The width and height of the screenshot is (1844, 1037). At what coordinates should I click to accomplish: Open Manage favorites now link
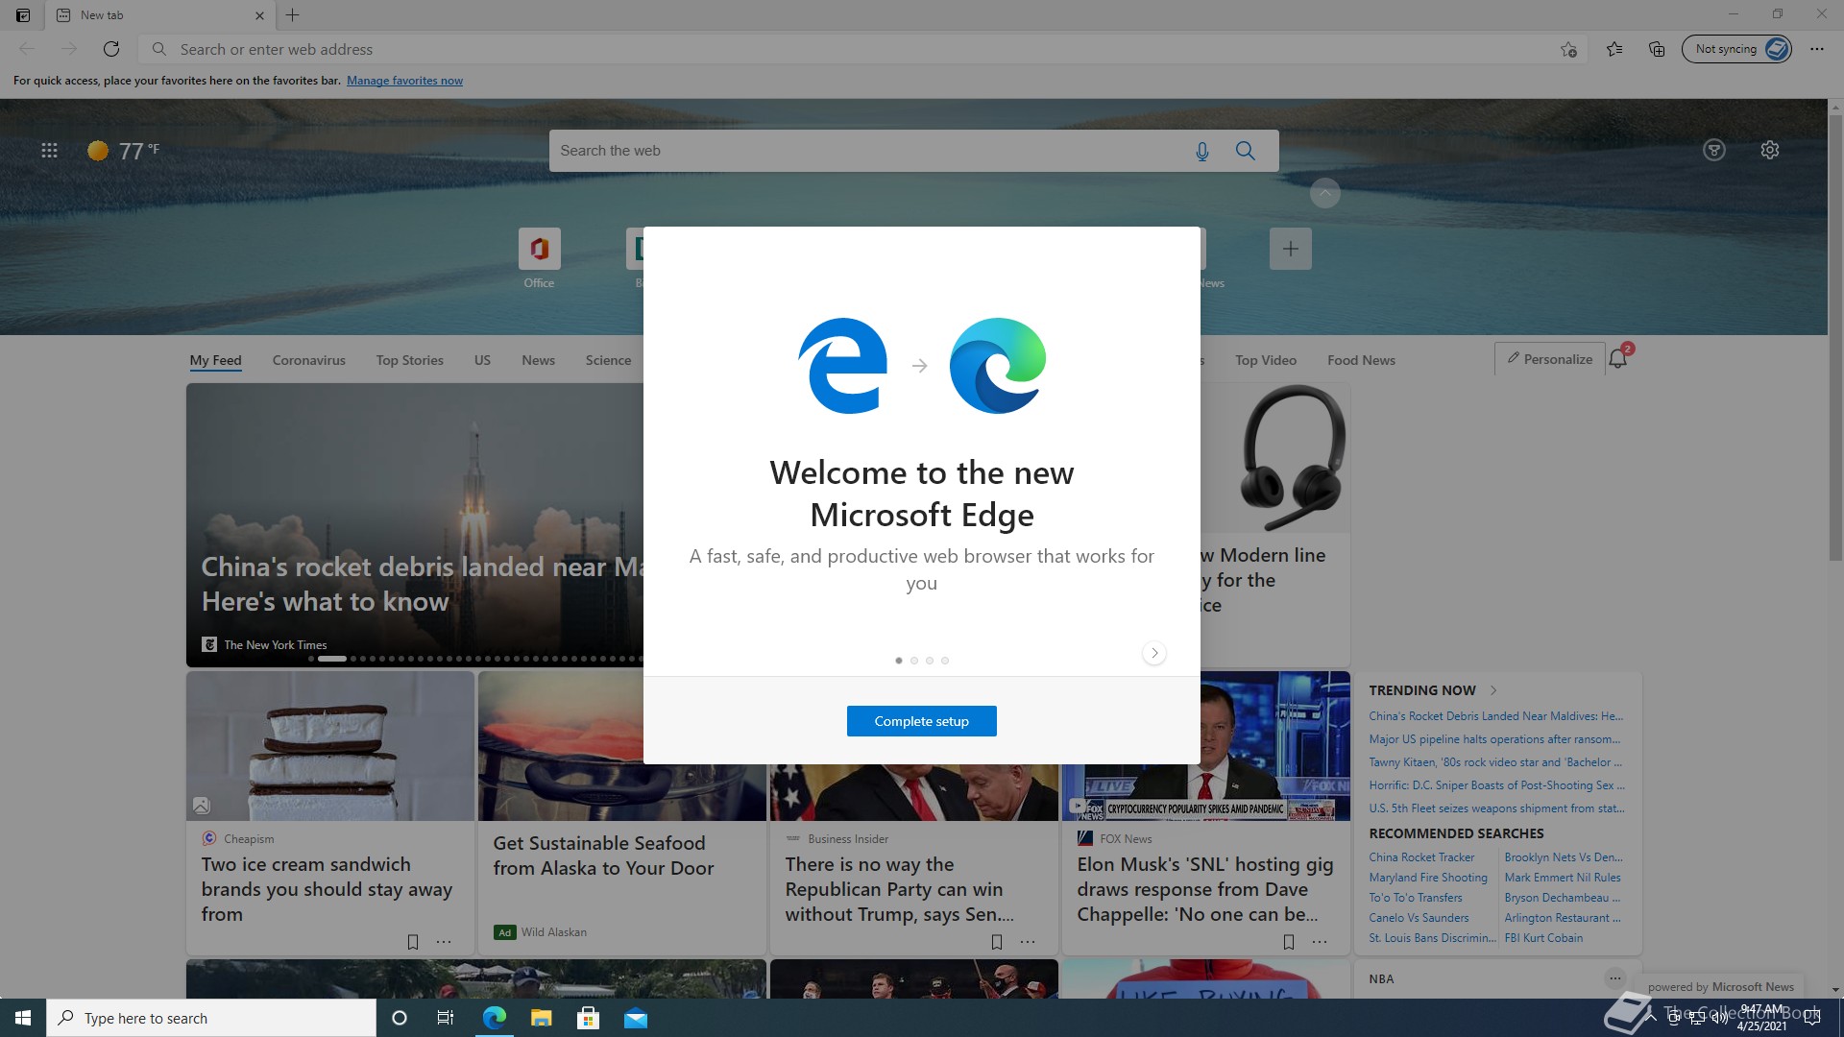coord(404,81)
